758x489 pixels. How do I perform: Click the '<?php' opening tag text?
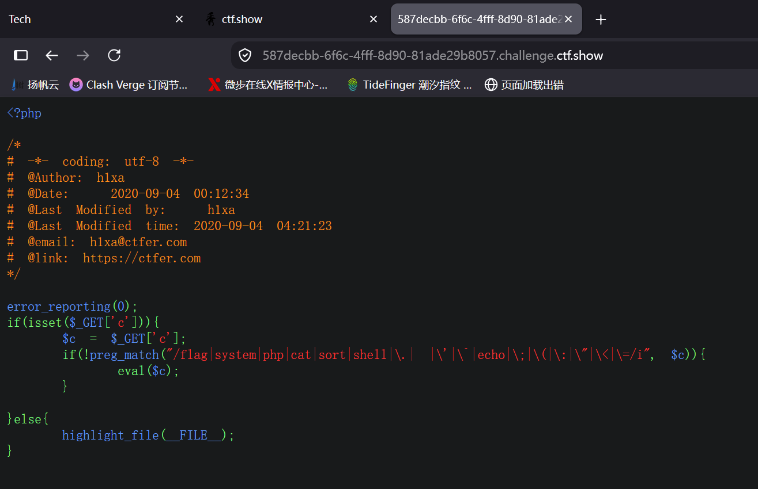[24, 113]
